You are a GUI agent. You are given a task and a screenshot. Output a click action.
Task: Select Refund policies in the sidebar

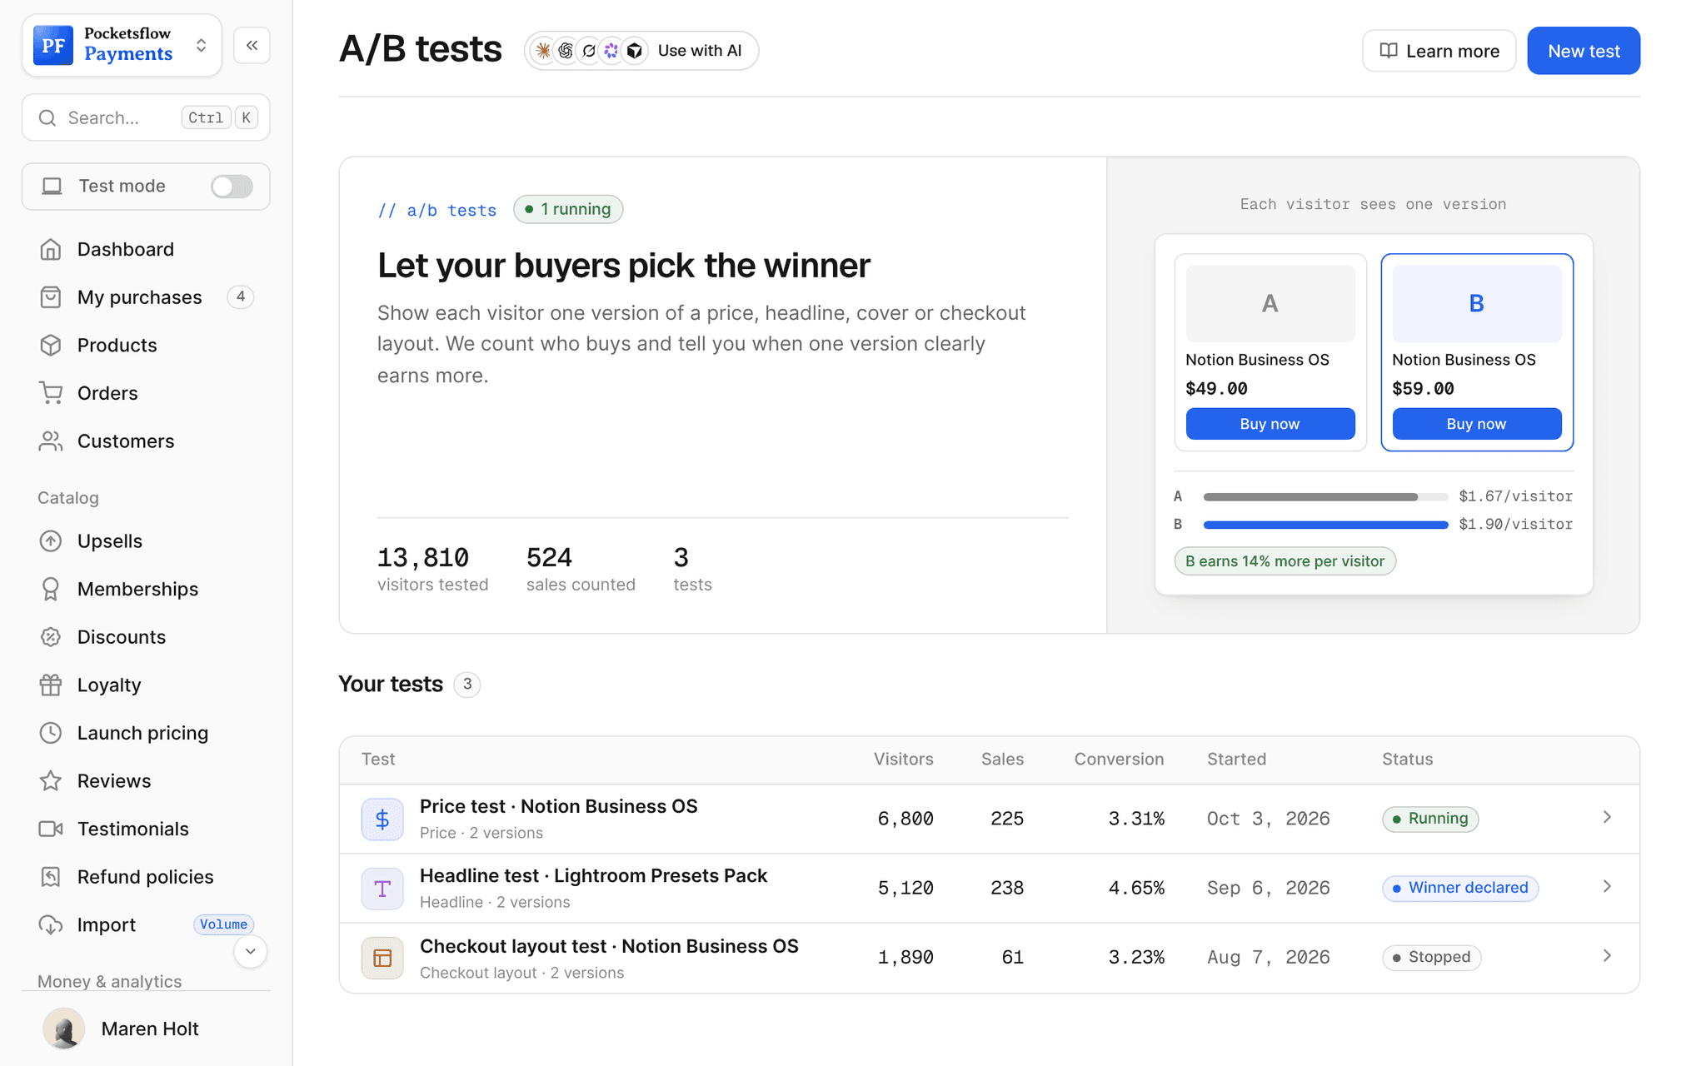click(146, 877)
